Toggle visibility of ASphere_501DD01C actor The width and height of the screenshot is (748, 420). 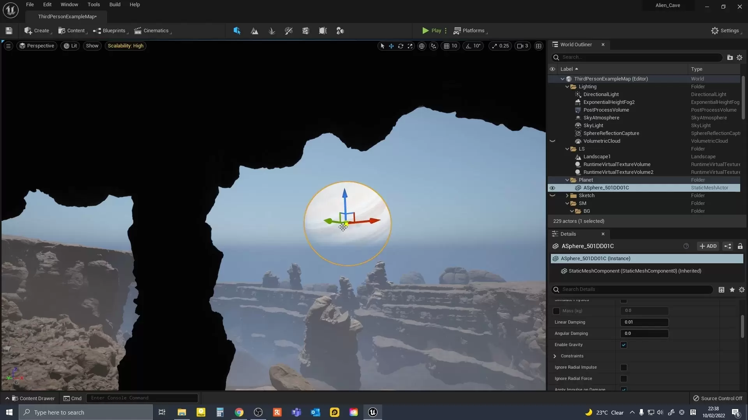point(552,188)
